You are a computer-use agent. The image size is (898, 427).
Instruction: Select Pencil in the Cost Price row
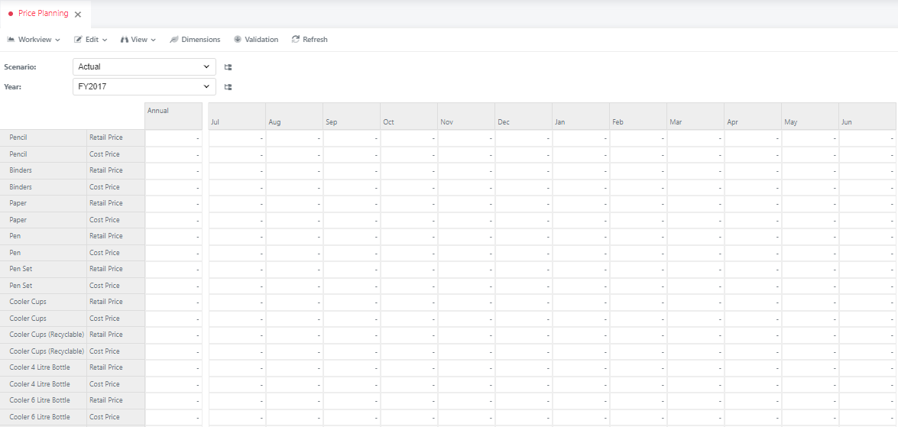pos(44,154)
